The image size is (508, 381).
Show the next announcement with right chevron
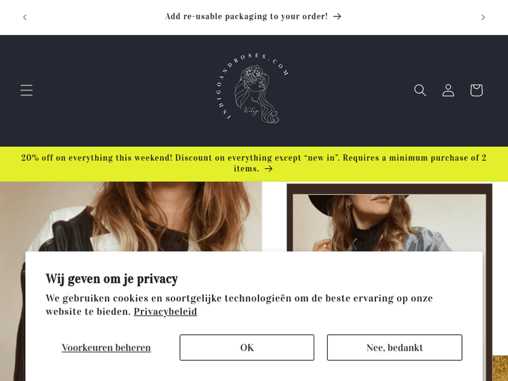pos(483,17)
